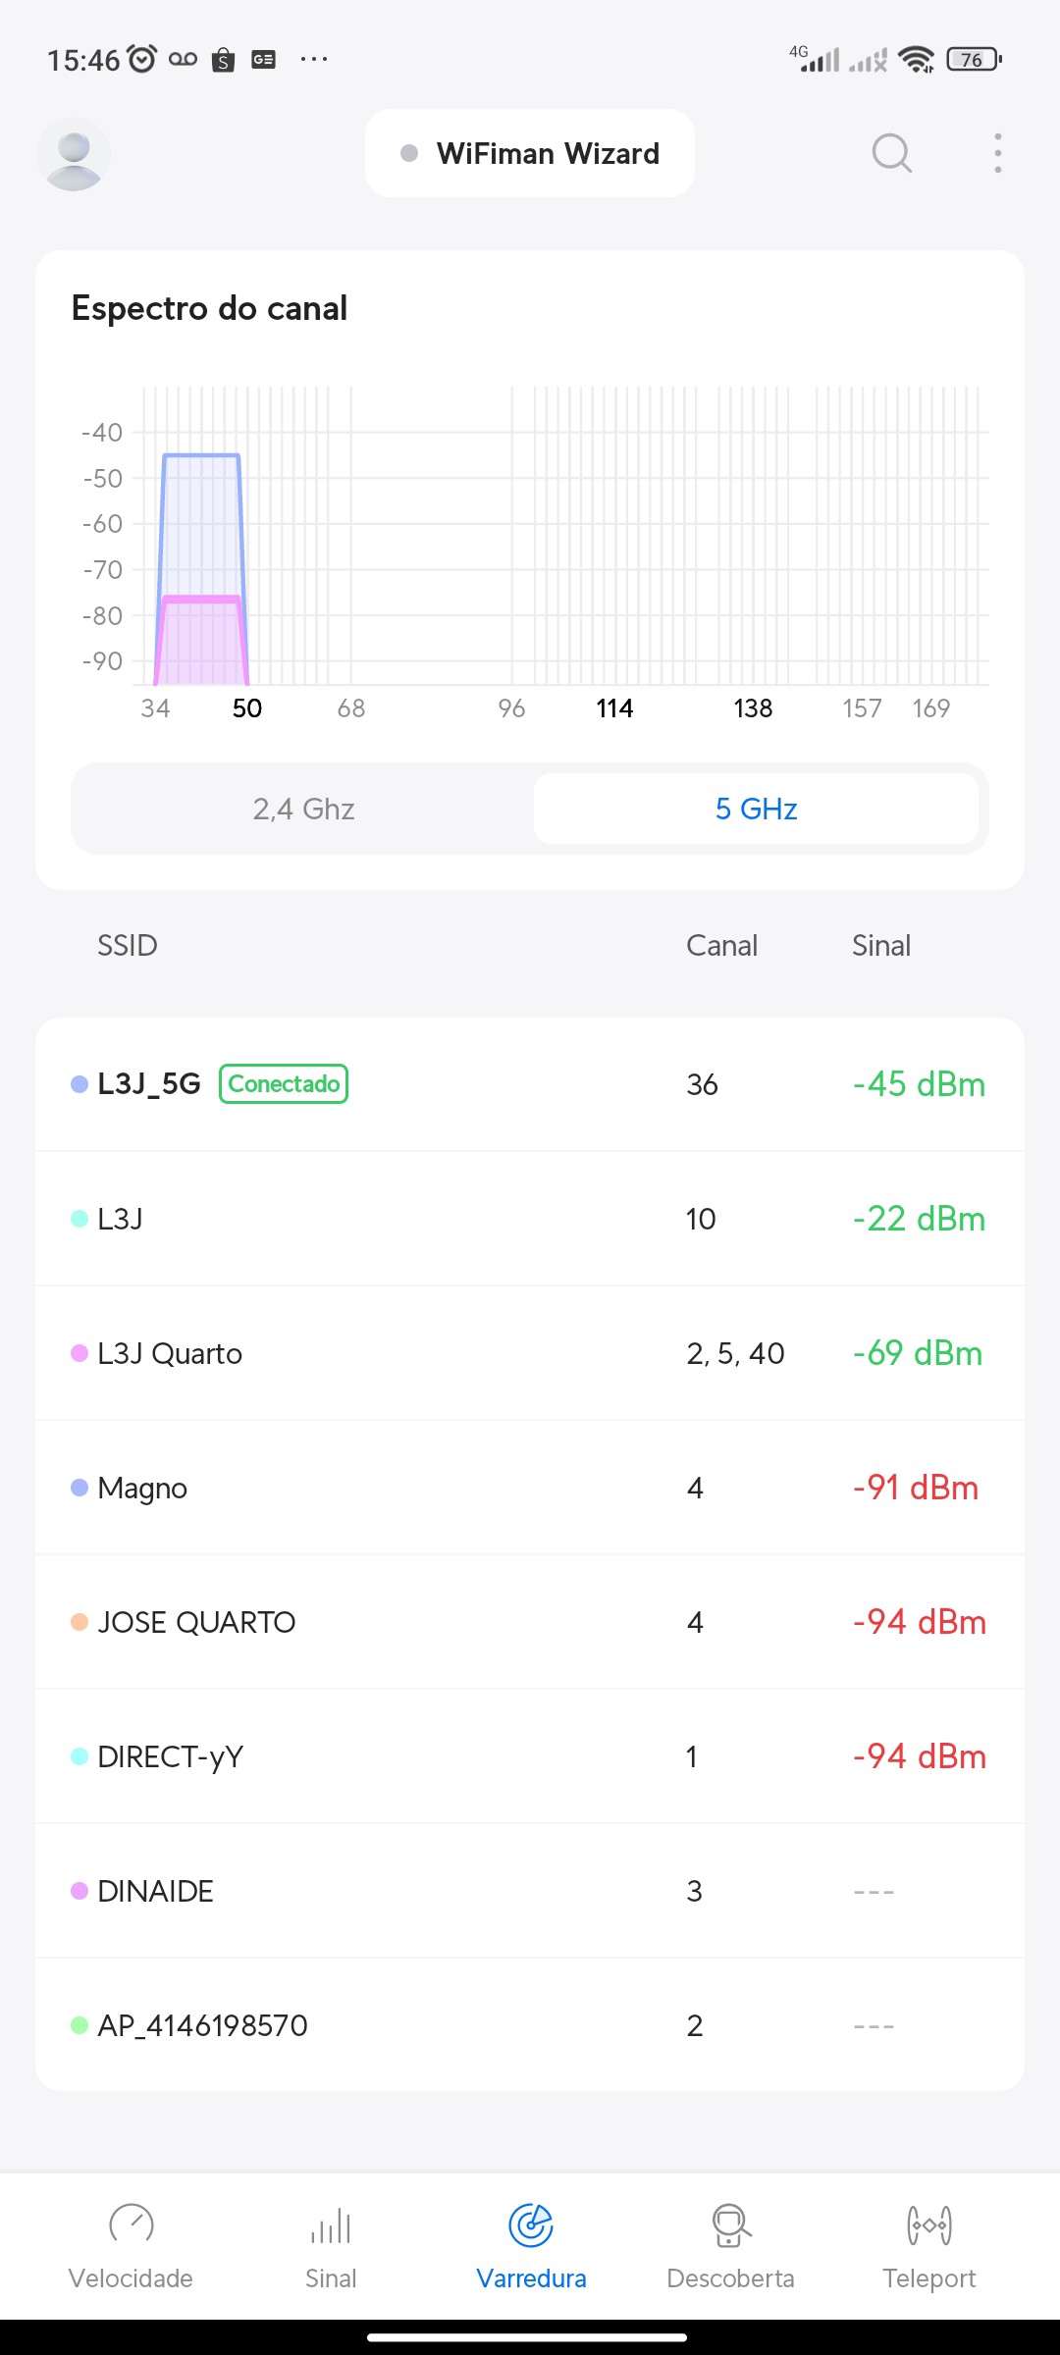This screenshot has width=1060, height=2355.
Task: Sort list by the Canal column header
Action: 721,945
